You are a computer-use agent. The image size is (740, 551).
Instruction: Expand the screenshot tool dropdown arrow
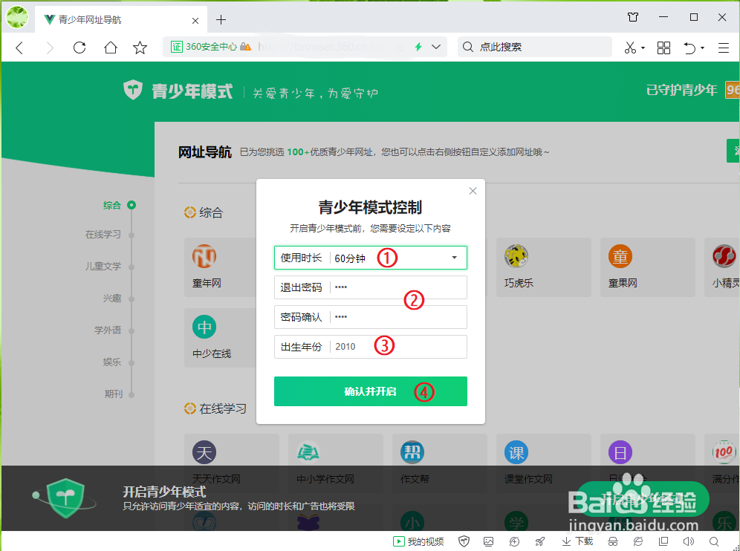[x=643, y=47]
